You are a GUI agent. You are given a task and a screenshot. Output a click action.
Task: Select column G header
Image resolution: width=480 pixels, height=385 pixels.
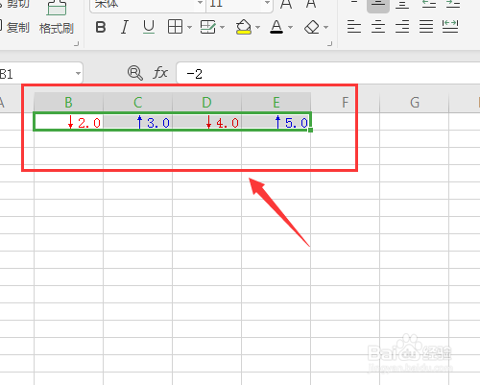tap(415, 103)
